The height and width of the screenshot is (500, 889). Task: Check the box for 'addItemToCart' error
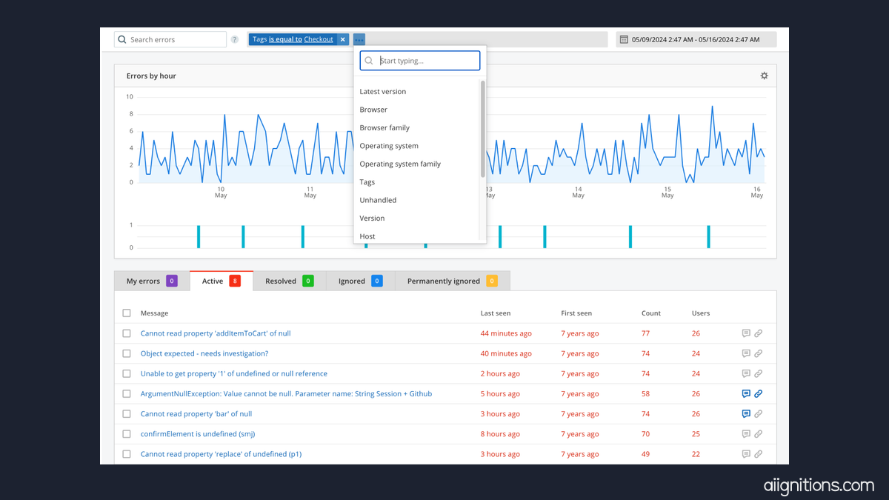coord(127,333)
